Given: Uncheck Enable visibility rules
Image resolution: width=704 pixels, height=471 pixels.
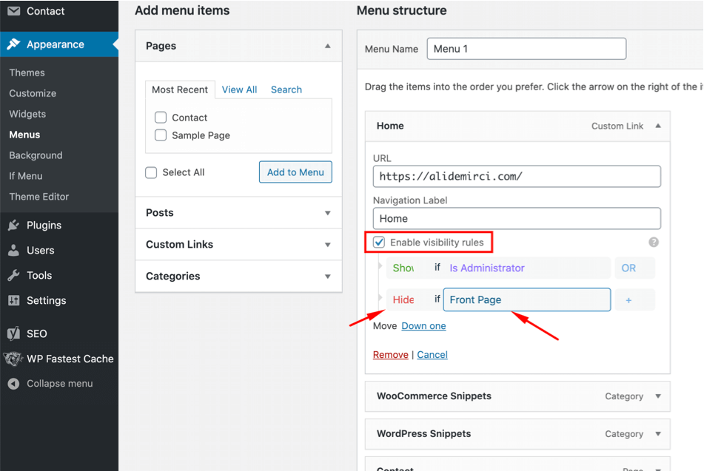Looking at the screenshot, I should [378, 242].
